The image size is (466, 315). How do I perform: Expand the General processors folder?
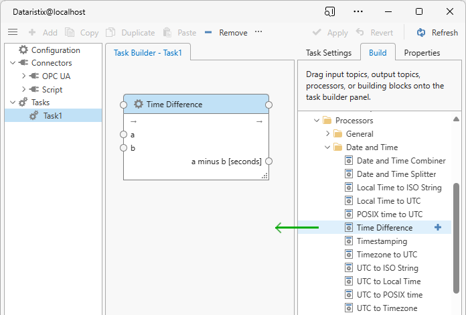click(x=328, y=134)
